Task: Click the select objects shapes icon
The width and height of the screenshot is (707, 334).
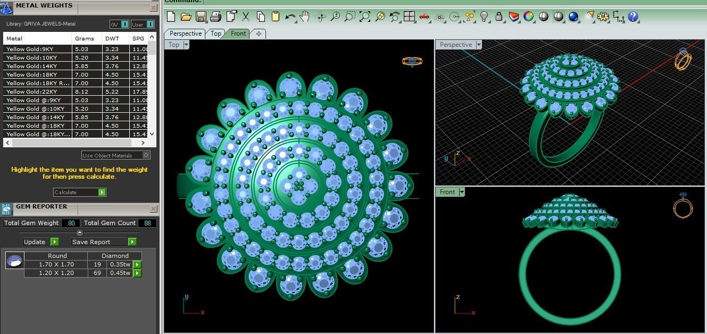Action: click(469, 16)
